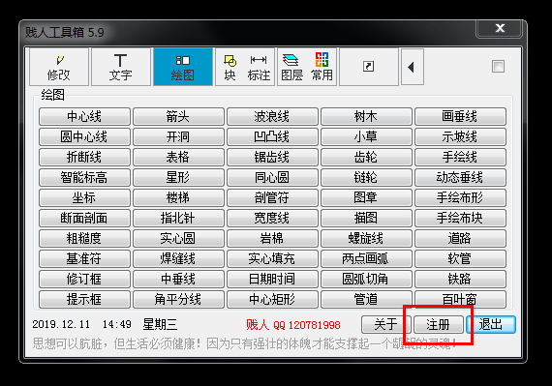The height and width of the screenshot is (386, 552).
Task: Open the 关于 about dialog
Action: [386, 324]
